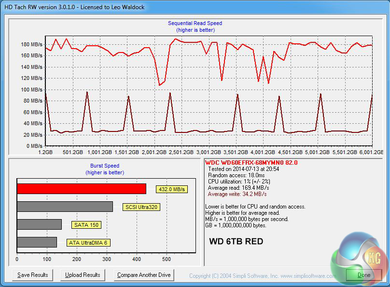Select the WDC WD60EFRX-68MYMN0 drive name
390x287 pixels.
tap(251, 163)
